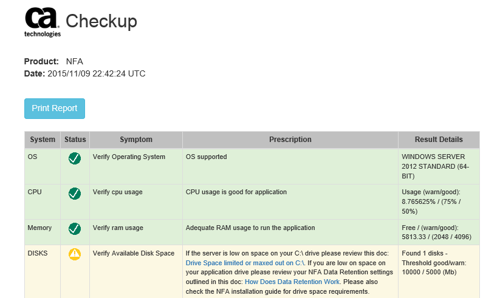Click the green checkmark in CPU row

[x=75, y=194]
